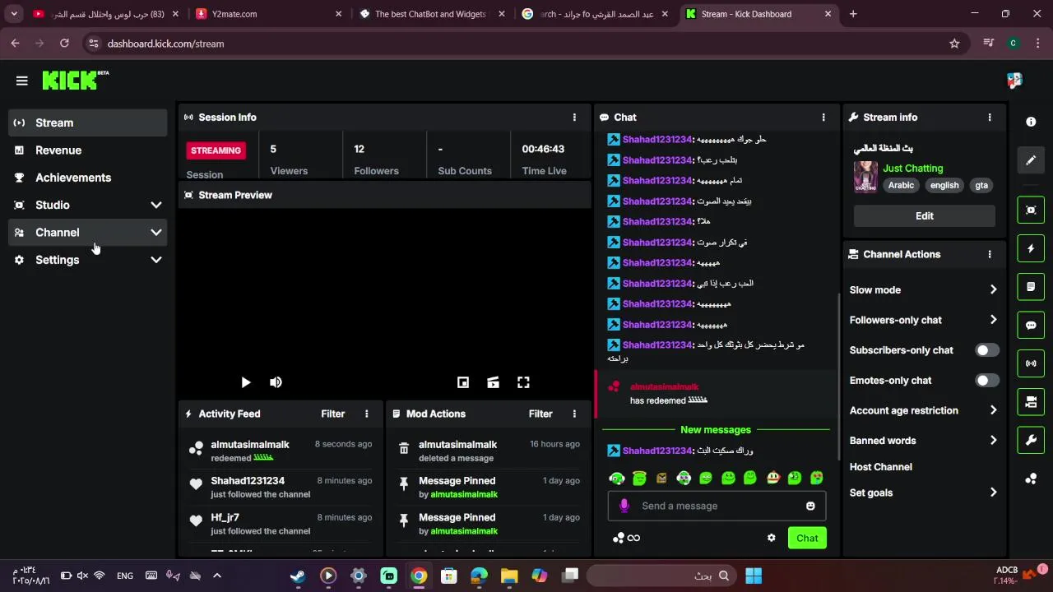Toggle Subscribers-only chat switch

click(987, 350)
